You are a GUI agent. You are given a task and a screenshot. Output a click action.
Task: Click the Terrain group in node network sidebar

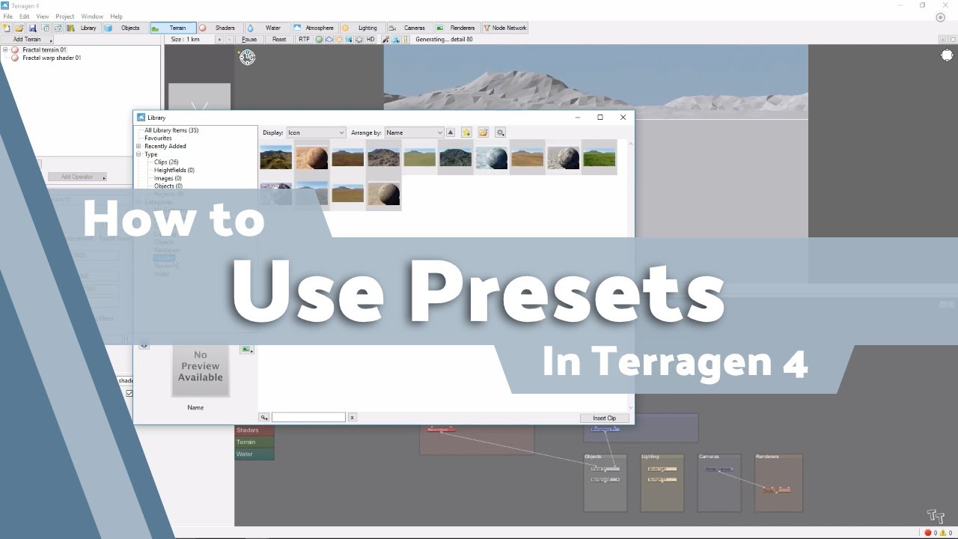click(254, 442)
